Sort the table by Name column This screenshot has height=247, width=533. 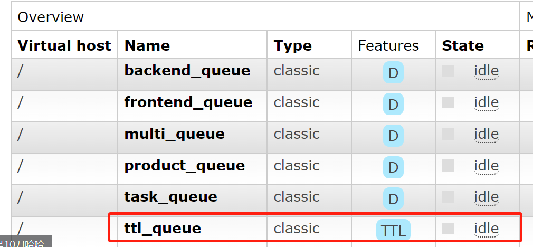[147, 45]
